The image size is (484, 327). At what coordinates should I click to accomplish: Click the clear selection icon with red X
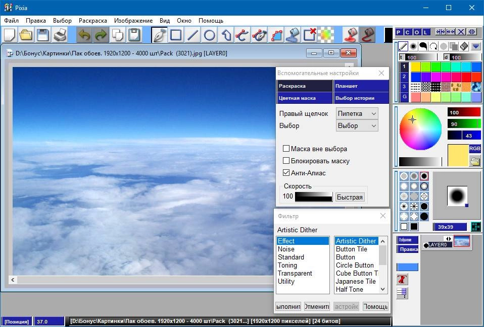tap(309, 35)
